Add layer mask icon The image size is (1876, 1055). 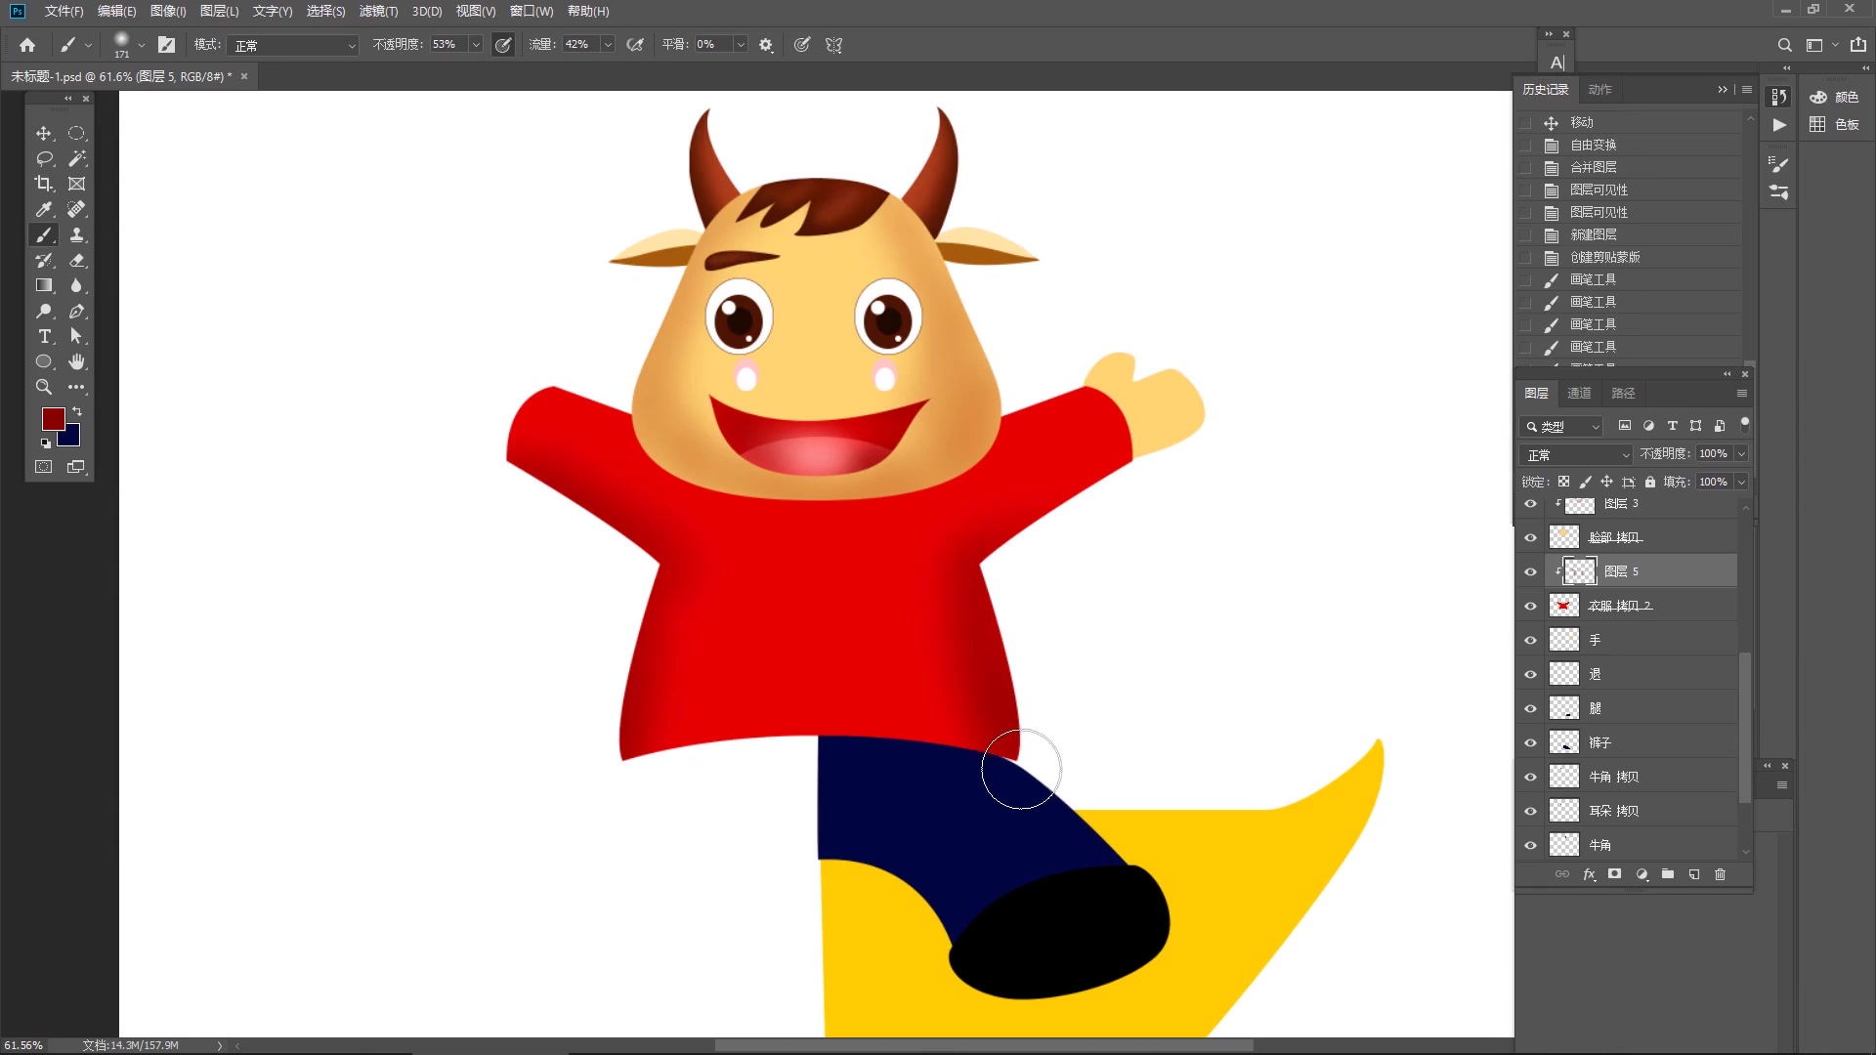tap(1615, 874)
